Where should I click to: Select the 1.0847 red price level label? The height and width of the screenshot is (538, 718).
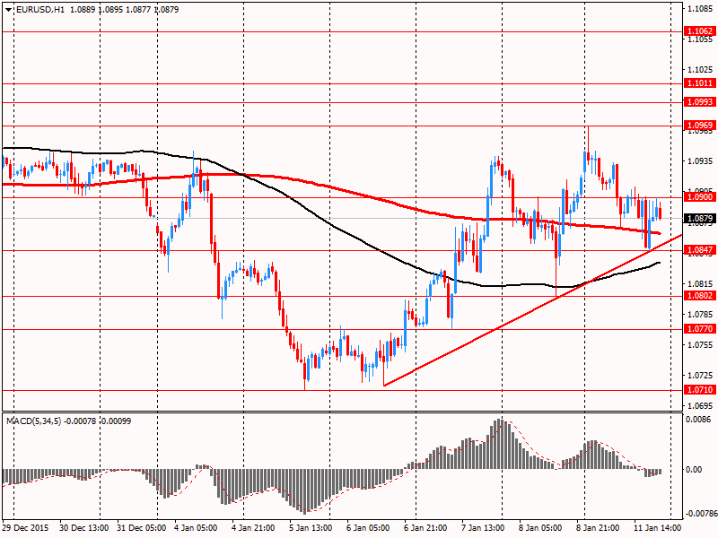(700, 250)
